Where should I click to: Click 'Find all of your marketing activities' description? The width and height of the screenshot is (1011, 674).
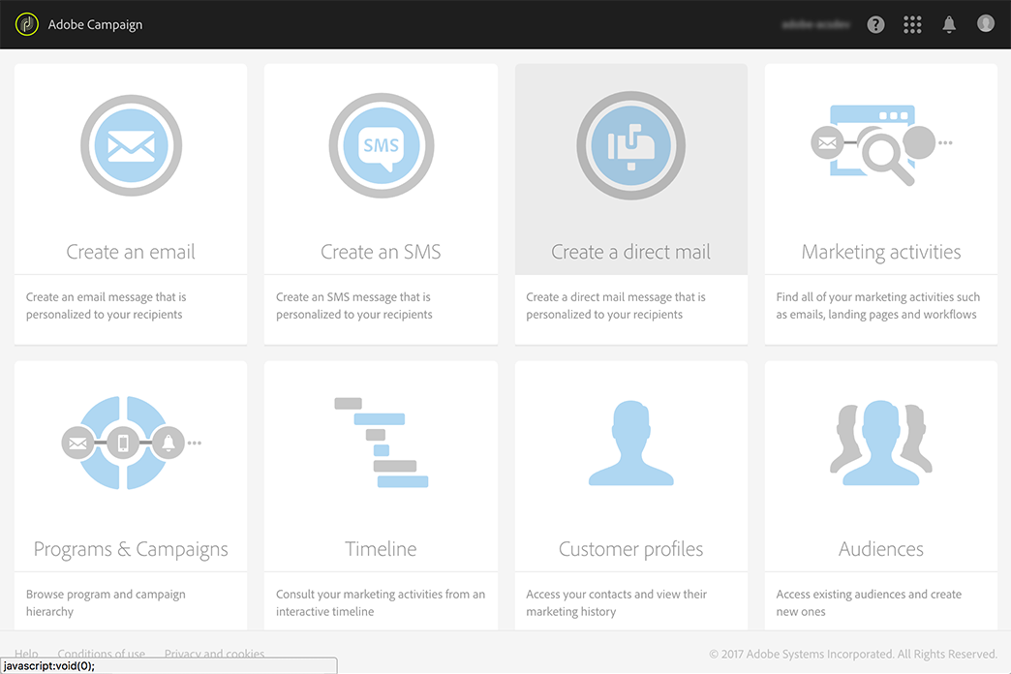(877, 306)
